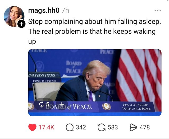
Task: View the 583 reposts count
Action: (x=113, y=127)
